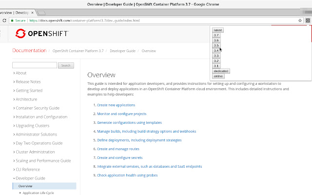Expand Upgrading Clusters section
Image resolution: width=312 pixels, height=195 pixels.
coord(31,126)
